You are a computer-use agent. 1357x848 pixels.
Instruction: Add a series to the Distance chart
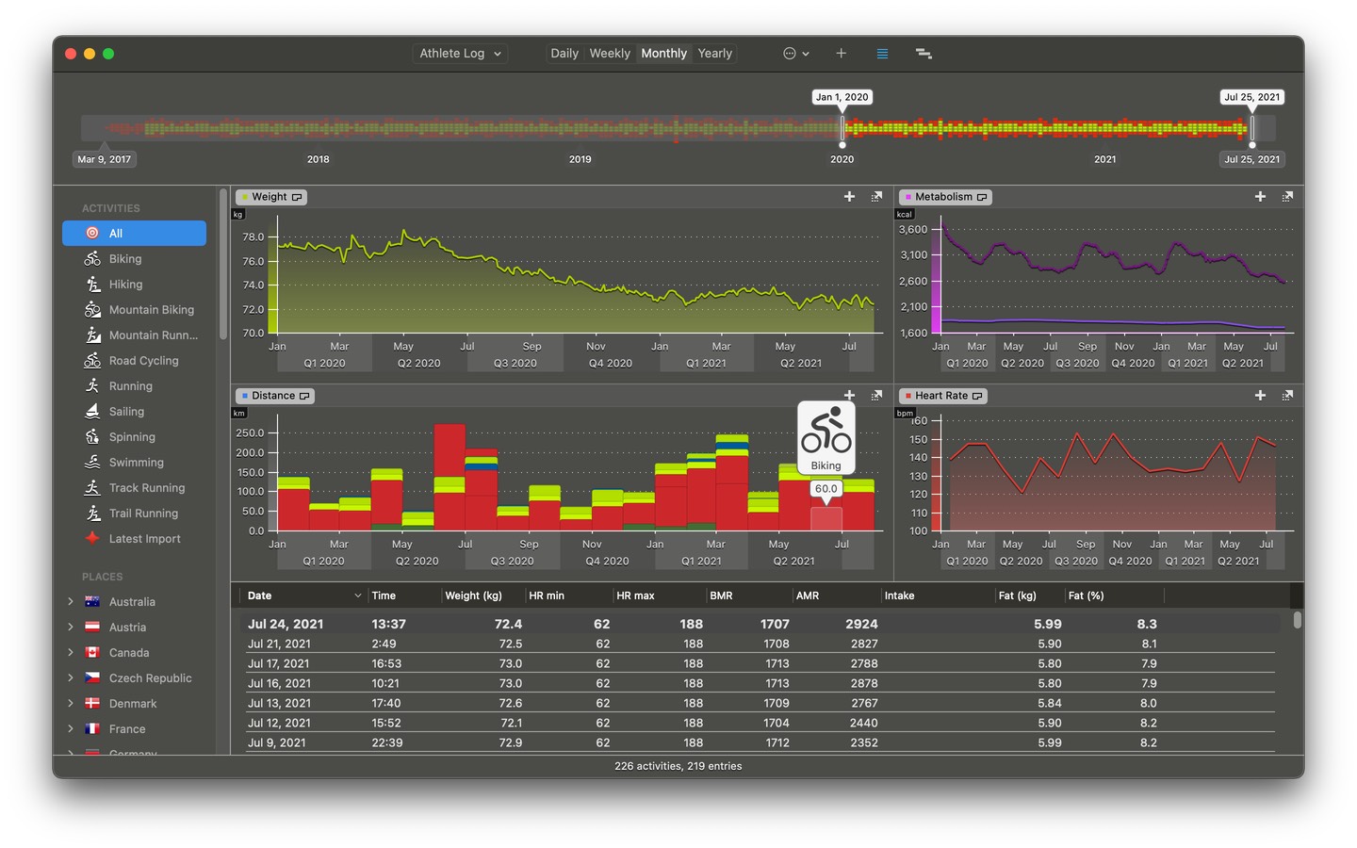click(849, 396)
